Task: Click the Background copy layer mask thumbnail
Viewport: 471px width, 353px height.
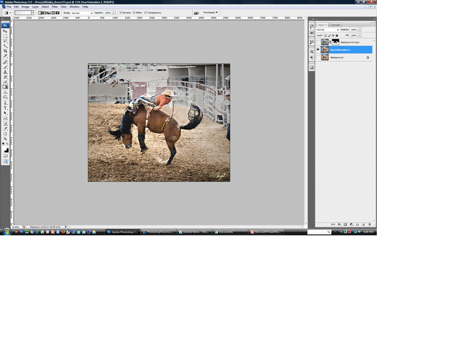Action: click(x=336, y=42)
